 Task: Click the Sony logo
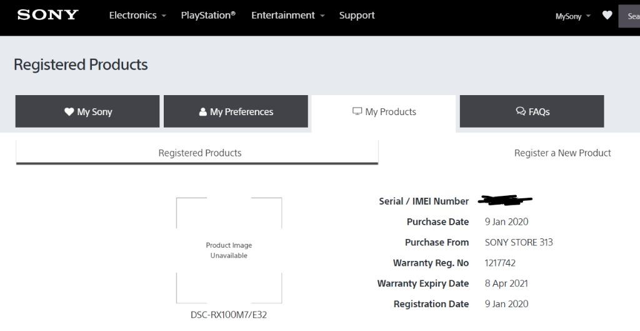47,15
